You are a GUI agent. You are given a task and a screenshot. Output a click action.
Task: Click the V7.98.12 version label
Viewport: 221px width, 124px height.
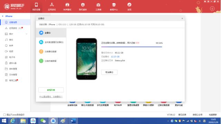point(171,115)
